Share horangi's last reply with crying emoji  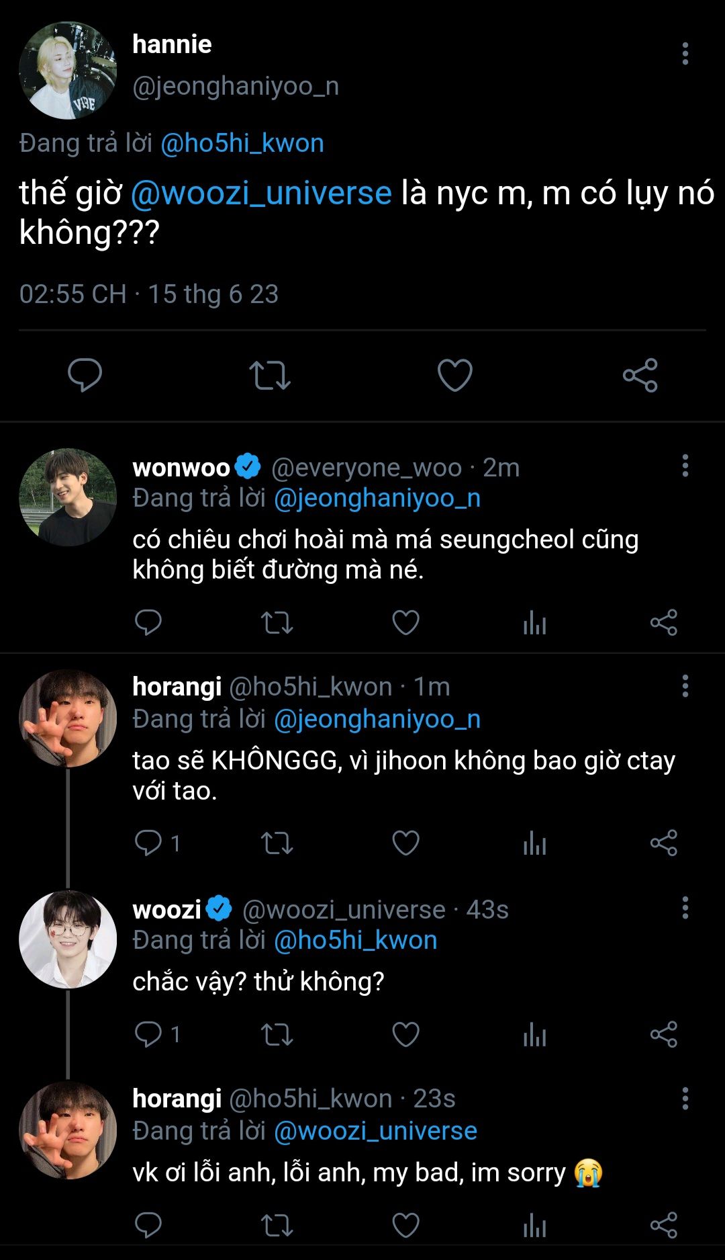click(663, 1225)
